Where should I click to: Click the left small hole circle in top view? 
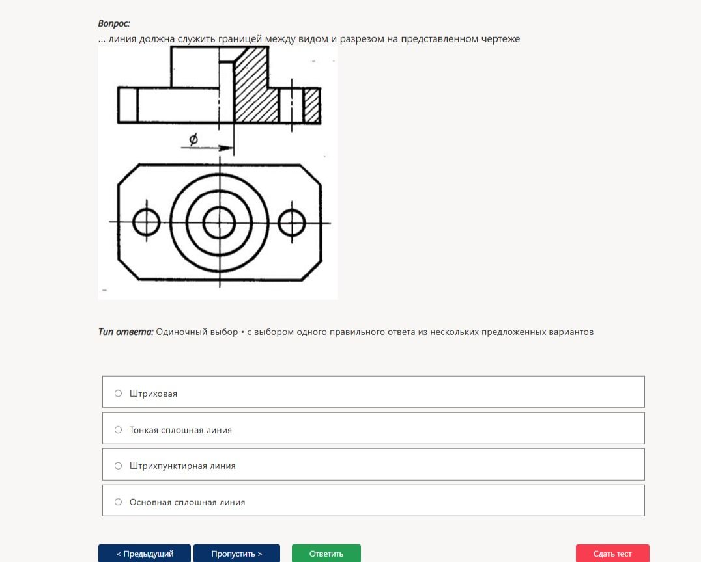tap(146, 222)
